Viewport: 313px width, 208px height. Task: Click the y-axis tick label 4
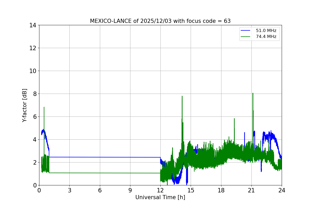click(35, 140)
